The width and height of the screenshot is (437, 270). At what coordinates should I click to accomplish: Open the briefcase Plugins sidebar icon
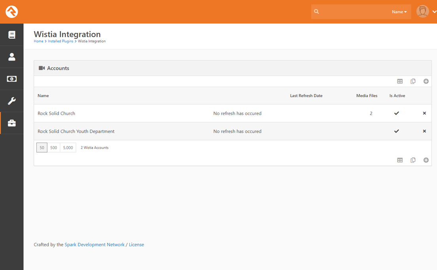12,123
